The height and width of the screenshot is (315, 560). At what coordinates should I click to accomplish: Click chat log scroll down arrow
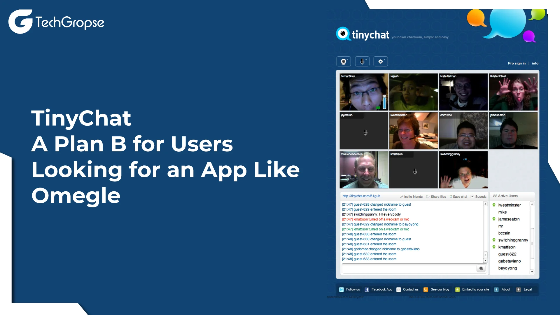click(x=485, y=260)
